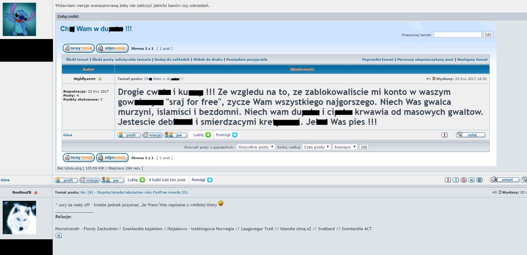The image size is (527, 255).
Task: Click nowy temat button below the sort bar
Action: pyautogui.click(x=79, y=158)
